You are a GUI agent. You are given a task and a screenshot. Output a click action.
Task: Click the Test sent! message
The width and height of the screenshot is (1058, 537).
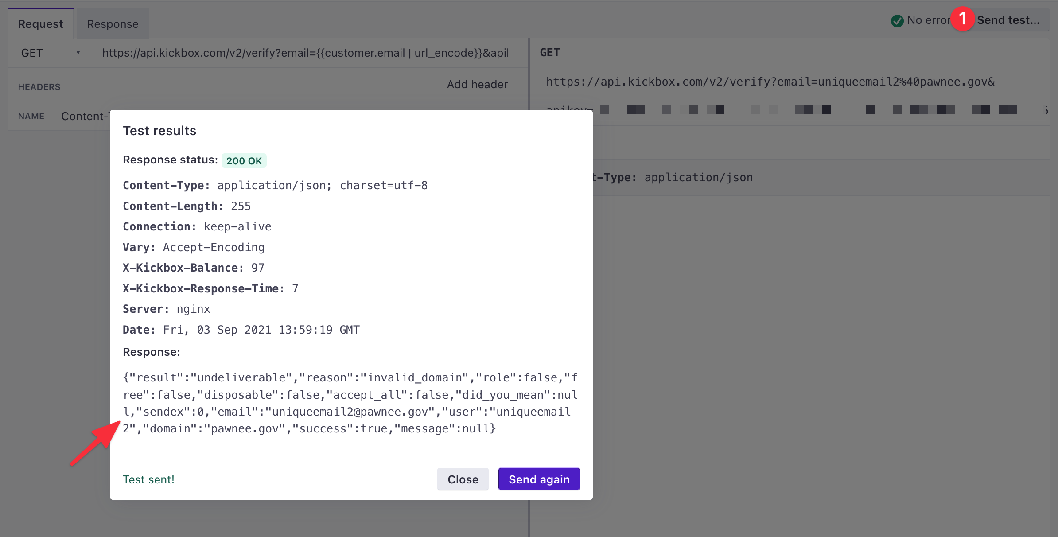pyautogui.click(x=148, y=479)
